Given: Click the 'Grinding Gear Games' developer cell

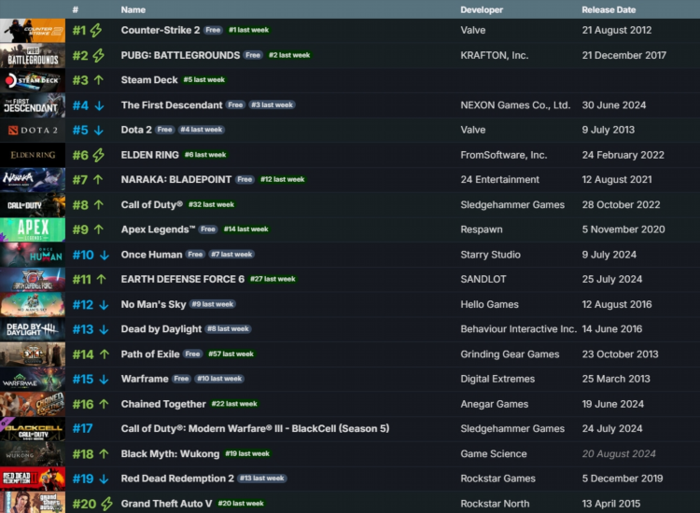Looking at the screenshot, I should pos(510,354).
